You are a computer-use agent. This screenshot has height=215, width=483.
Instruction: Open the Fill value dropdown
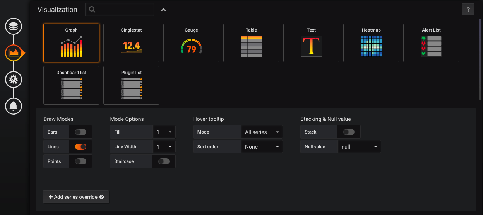[164, 132]
